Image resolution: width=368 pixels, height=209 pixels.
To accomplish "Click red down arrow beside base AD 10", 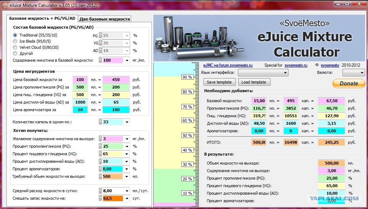I will click(x=100, y=52).
